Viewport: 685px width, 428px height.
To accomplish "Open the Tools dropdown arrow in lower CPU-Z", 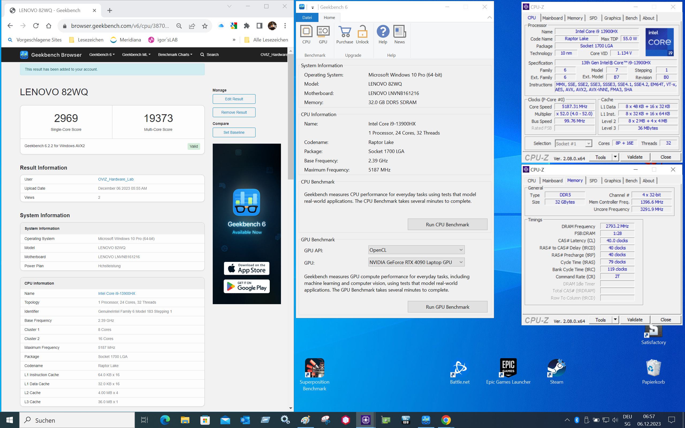I will pyautogui.click(x=615, y=320).
